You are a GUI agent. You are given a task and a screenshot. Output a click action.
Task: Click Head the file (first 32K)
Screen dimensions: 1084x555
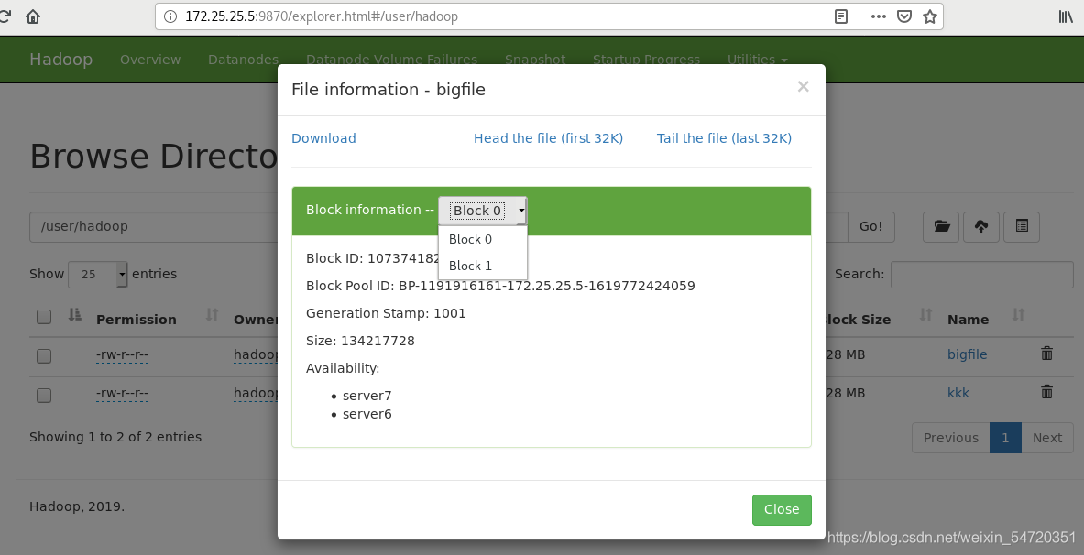[548, 138]
